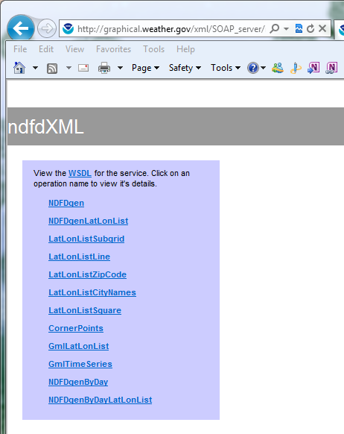Click the Read mail envelope icon
Viewport: 344px width, 434px height.
click(x=83, y=68)
